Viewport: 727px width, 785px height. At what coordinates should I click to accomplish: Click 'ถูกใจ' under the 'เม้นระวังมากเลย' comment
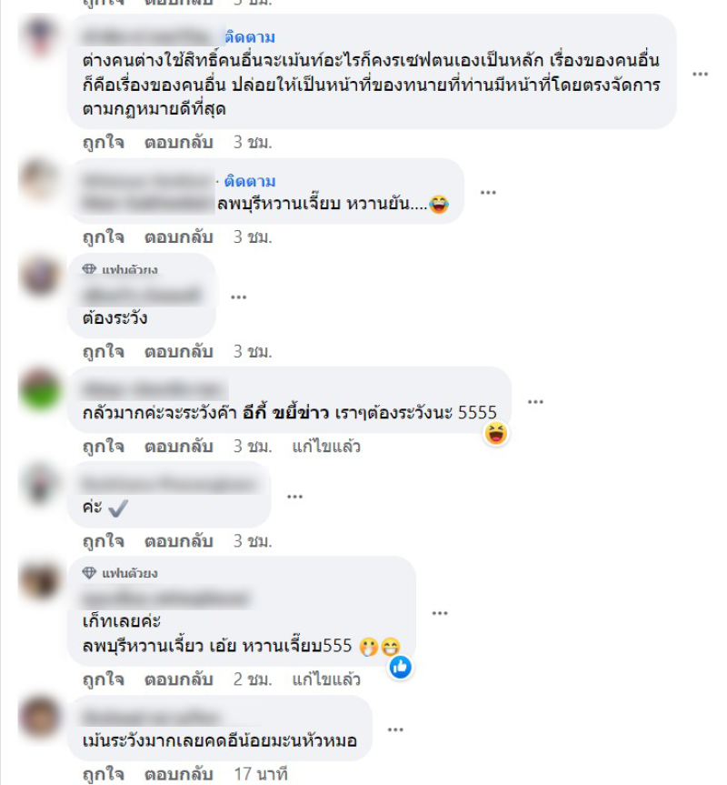[x=104, y=773]
